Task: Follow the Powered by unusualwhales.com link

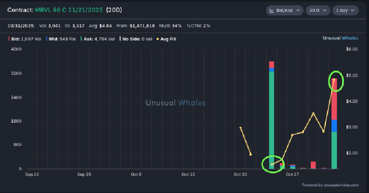Action: pyautogui.click(x=330, y=185)
